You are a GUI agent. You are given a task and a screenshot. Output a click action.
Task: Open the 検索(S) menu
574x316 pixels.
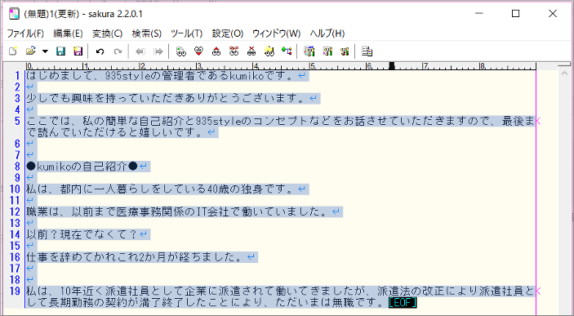(x=147, y=33)
